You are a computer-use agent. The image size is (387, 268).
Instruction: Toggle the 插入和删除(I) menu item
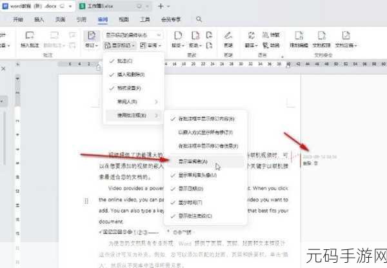coord(134,75)
